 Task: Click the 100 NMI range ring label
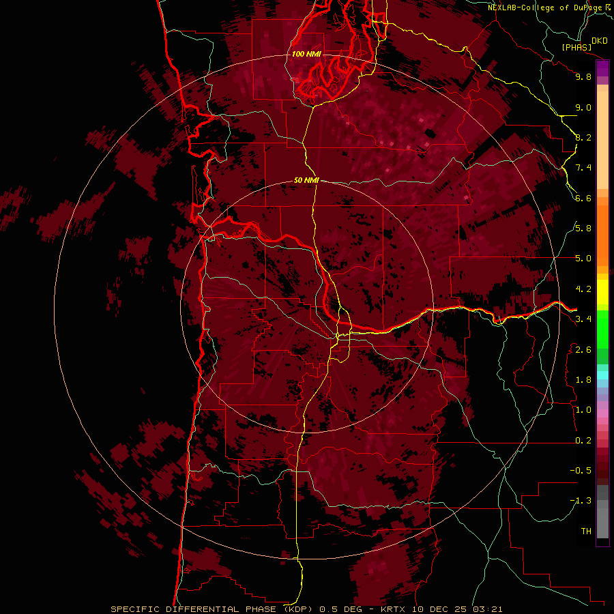coord(306,54)
